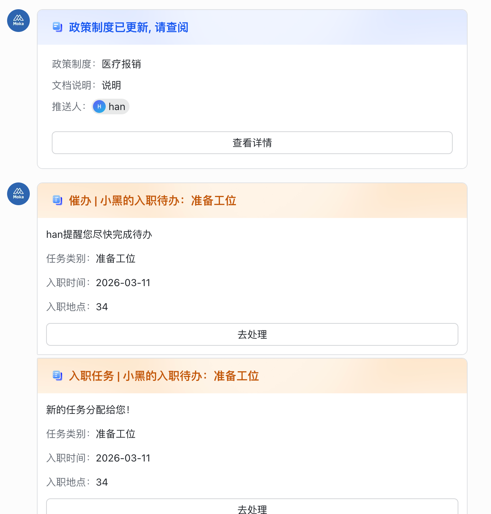Click the 说明 value next to 文档说明
491x514 pixels.
(x=111, y=85)
